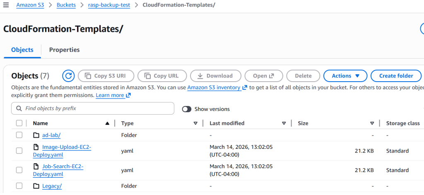424x195 pixels.
Task: Click the Learn more external link icon
Action: coord(128,95)
